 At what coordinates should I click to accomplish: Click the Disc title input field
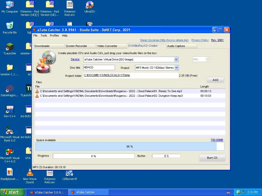pos(99,67)
